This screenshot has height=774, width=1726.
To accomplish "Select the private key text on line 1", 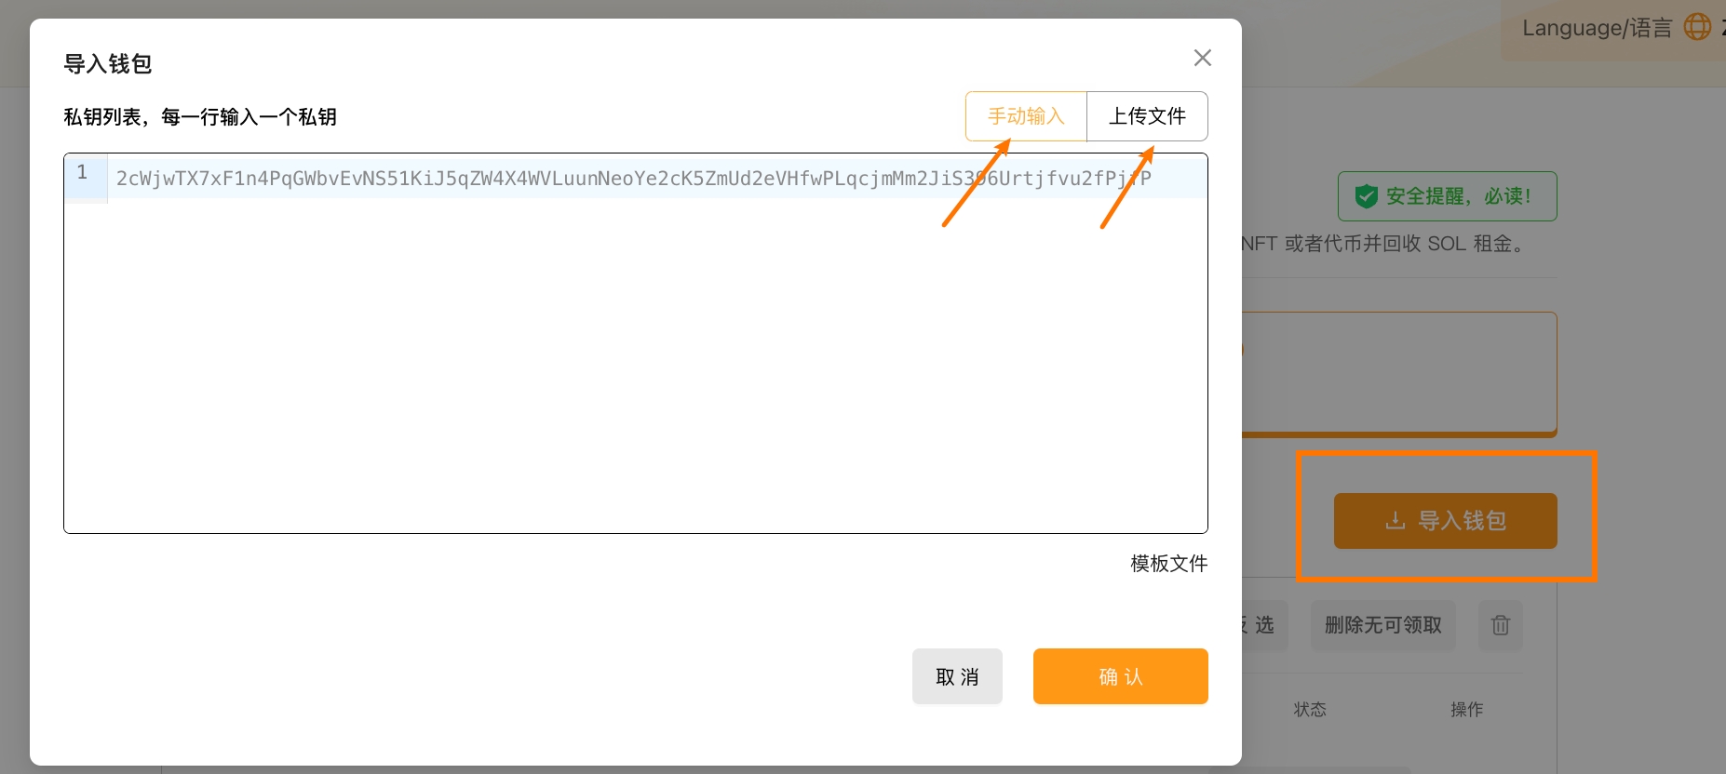I will 633,179.
